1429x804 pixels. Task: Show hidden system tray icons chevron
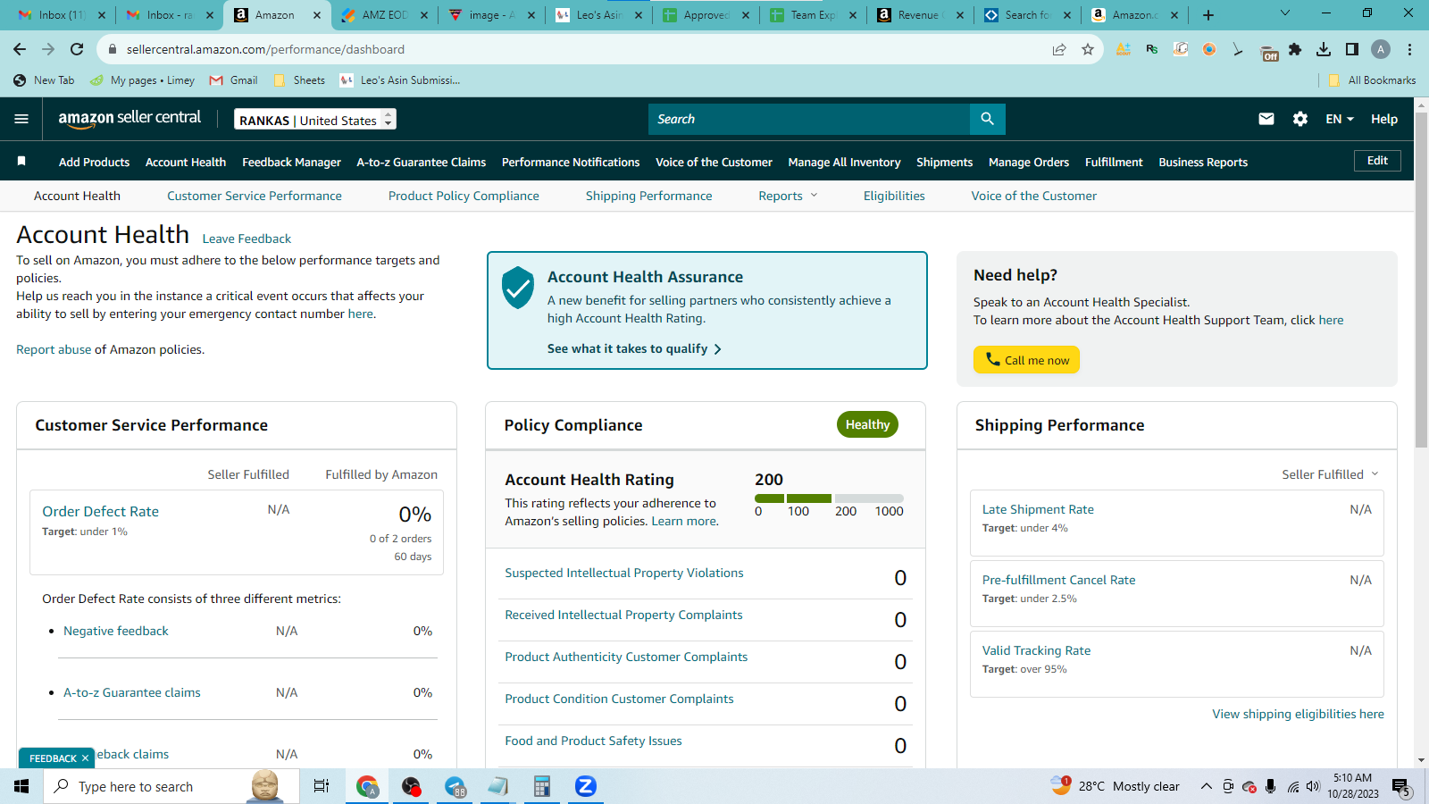[x=1206, y=786]
